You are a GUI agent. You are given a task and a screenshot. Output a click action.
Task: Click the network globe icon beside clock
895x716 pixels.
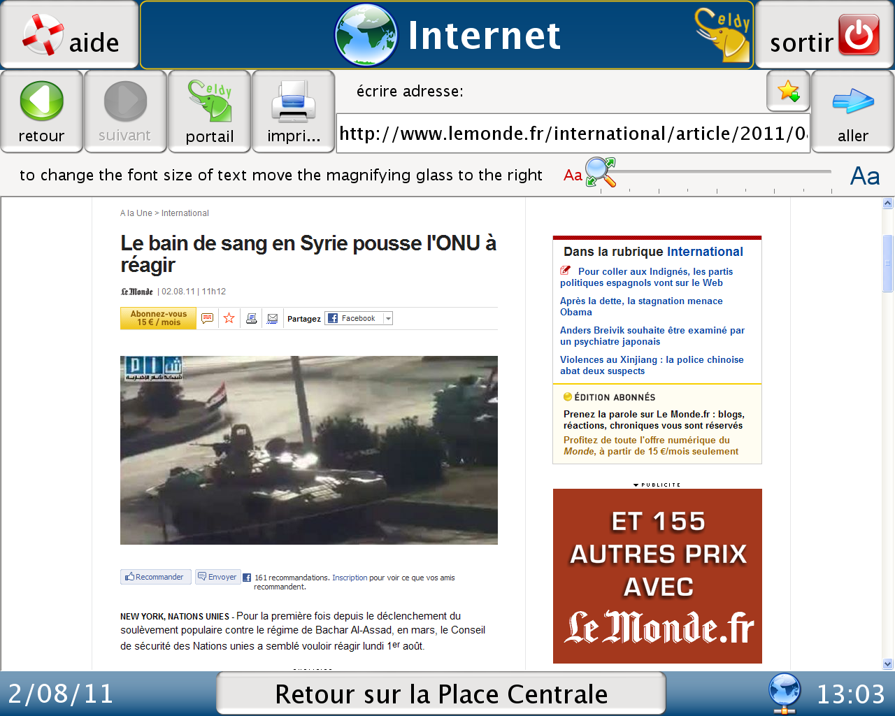(x=784, y=693)
